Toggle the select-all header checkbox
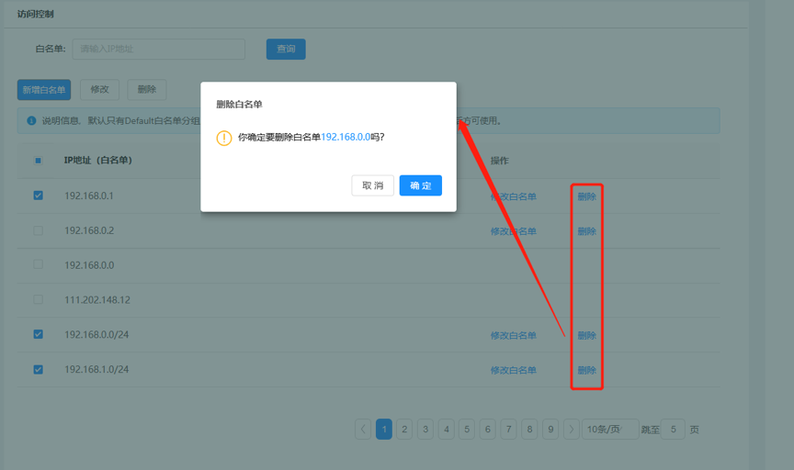This screenshot has width=794, height=470. point(38,161)
